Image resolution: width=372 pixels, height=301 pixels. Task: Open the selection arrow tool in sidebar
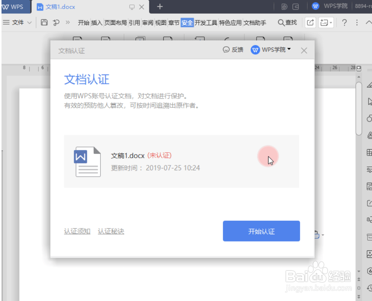(x=369, y=101)
